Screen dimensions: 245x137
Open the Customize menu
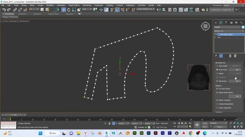(x=99, y=5)
